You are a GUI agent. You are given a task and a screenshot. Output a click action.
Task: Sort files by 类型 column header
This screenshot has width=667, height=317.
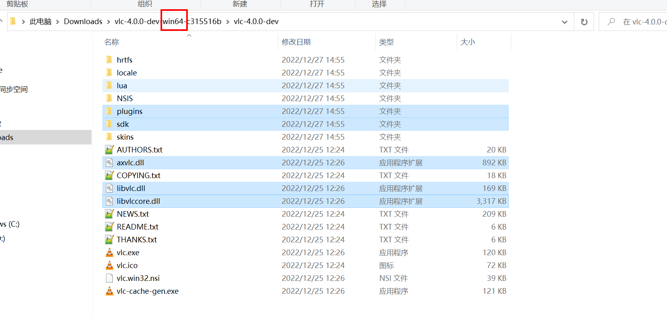[x=386, y=42]
